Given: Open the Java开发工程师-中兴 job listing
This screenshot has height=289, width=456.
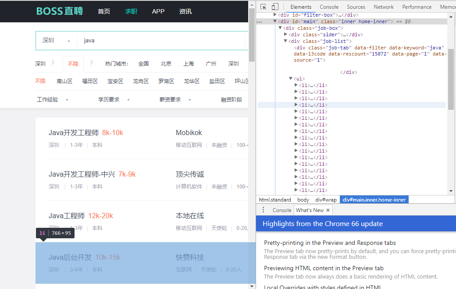Looking at the screenshot, I should click(x=92, y=174).
